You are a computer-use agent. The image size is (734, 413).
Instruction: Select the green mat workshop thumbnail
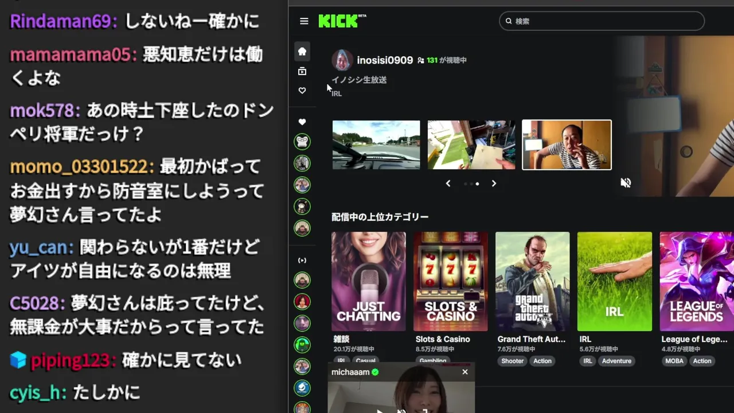point(471,145)
